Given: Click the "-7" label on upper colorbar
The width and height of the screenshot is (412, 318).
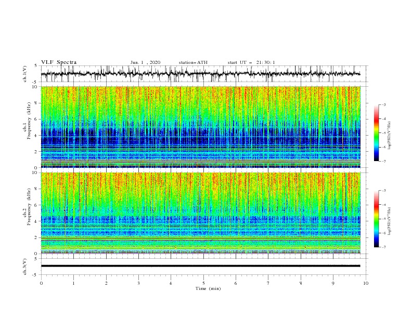Looking at the screenshot, I should pyautogui.click(x=384, y=161).
